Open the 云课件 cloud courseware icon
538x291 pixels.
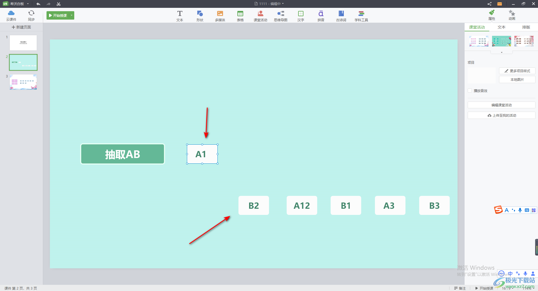pyautogui.click(x=11, y=15)
